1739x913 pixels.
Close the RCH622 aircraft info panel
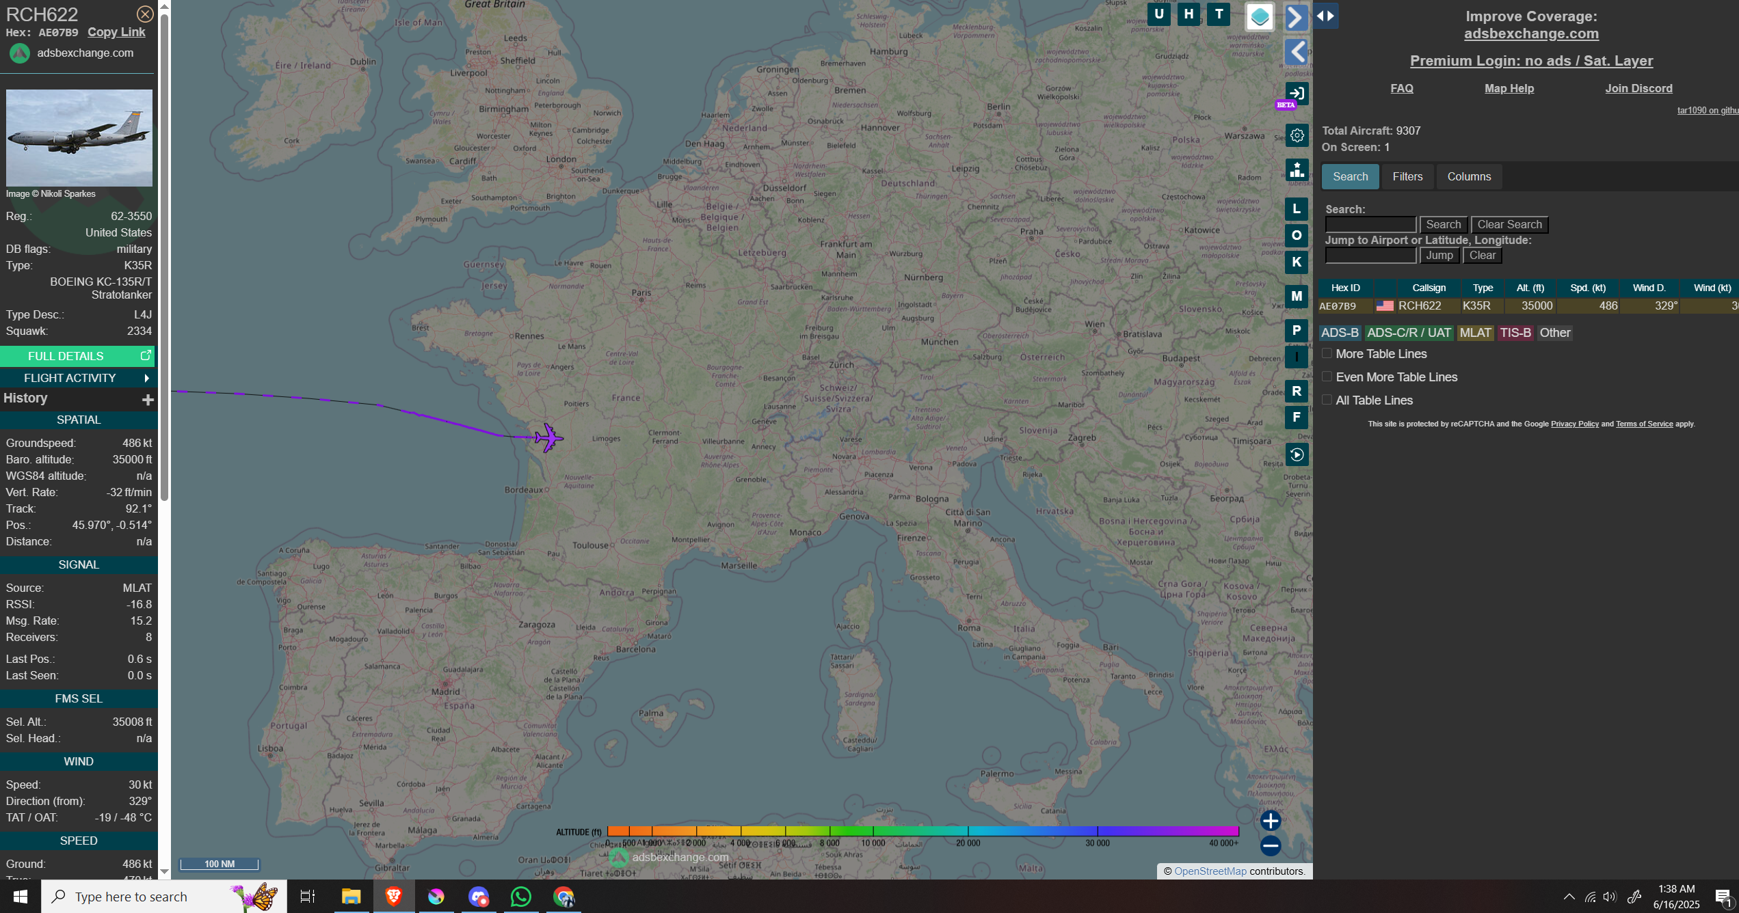(145, 14)
